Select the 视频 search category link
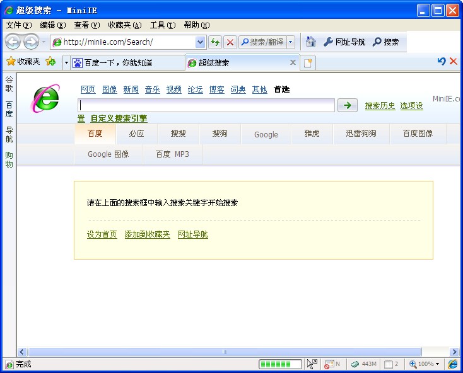Viewport: 463px width, 373px height. (x=173, y=89)
